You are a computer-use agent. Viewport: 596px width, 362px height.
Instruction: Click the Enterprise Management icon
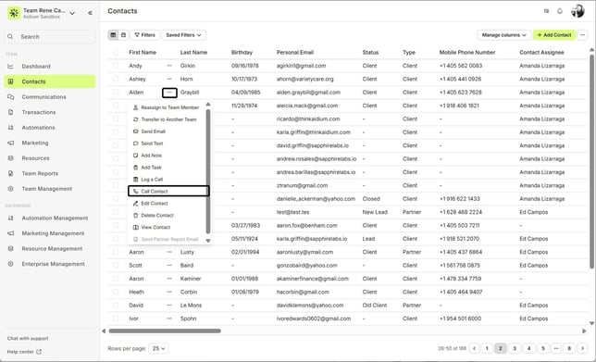coord(11,264)
